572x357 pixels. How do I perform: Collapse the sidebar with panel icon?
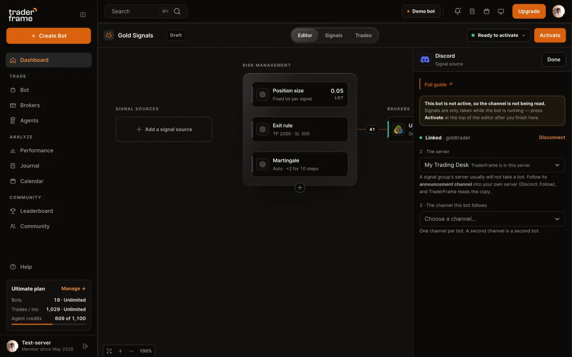(x=83, y=14)
